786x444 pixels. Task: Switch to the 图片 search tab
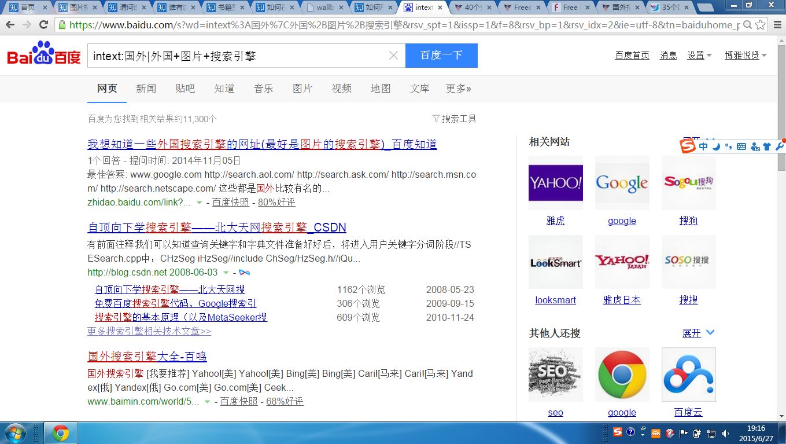[x=302, y=89]
